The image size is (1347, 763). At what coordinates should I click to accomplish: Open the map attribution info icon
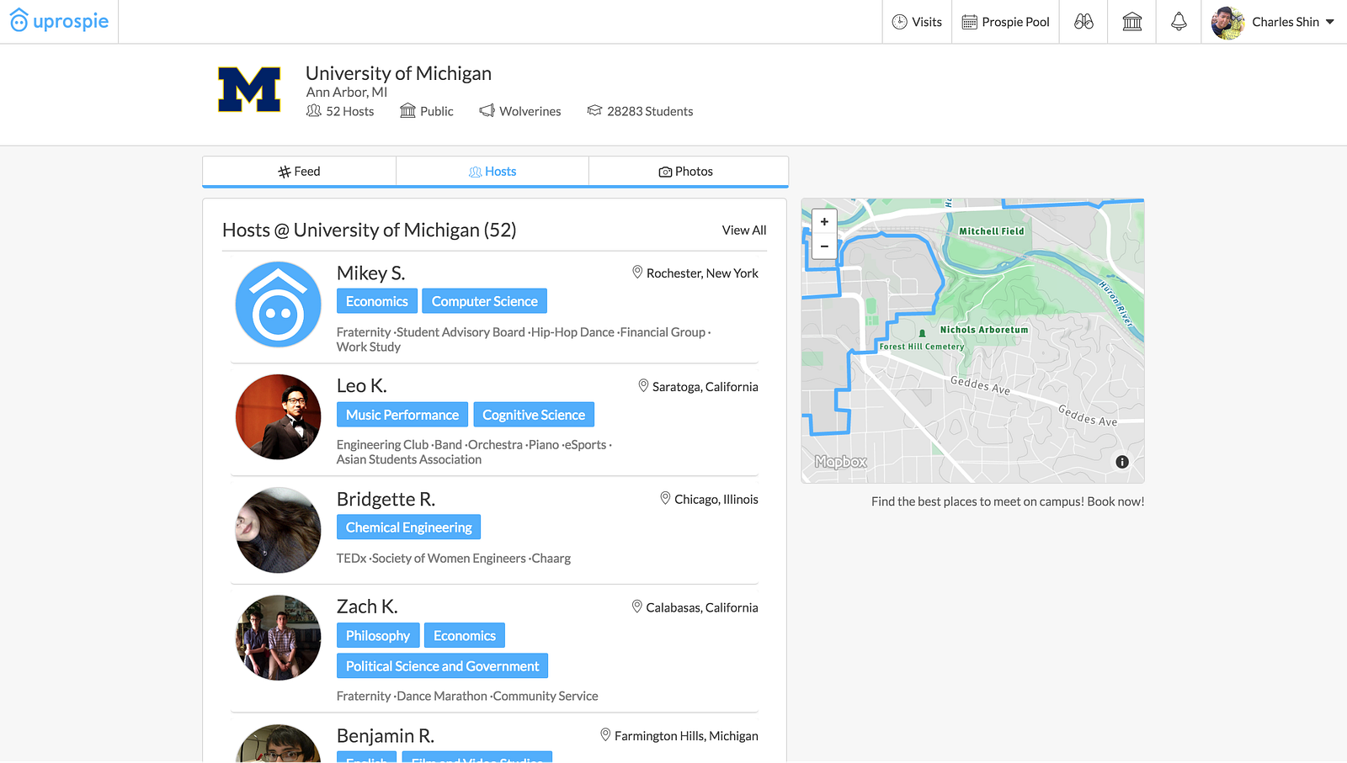click(x=1122, y=462)
